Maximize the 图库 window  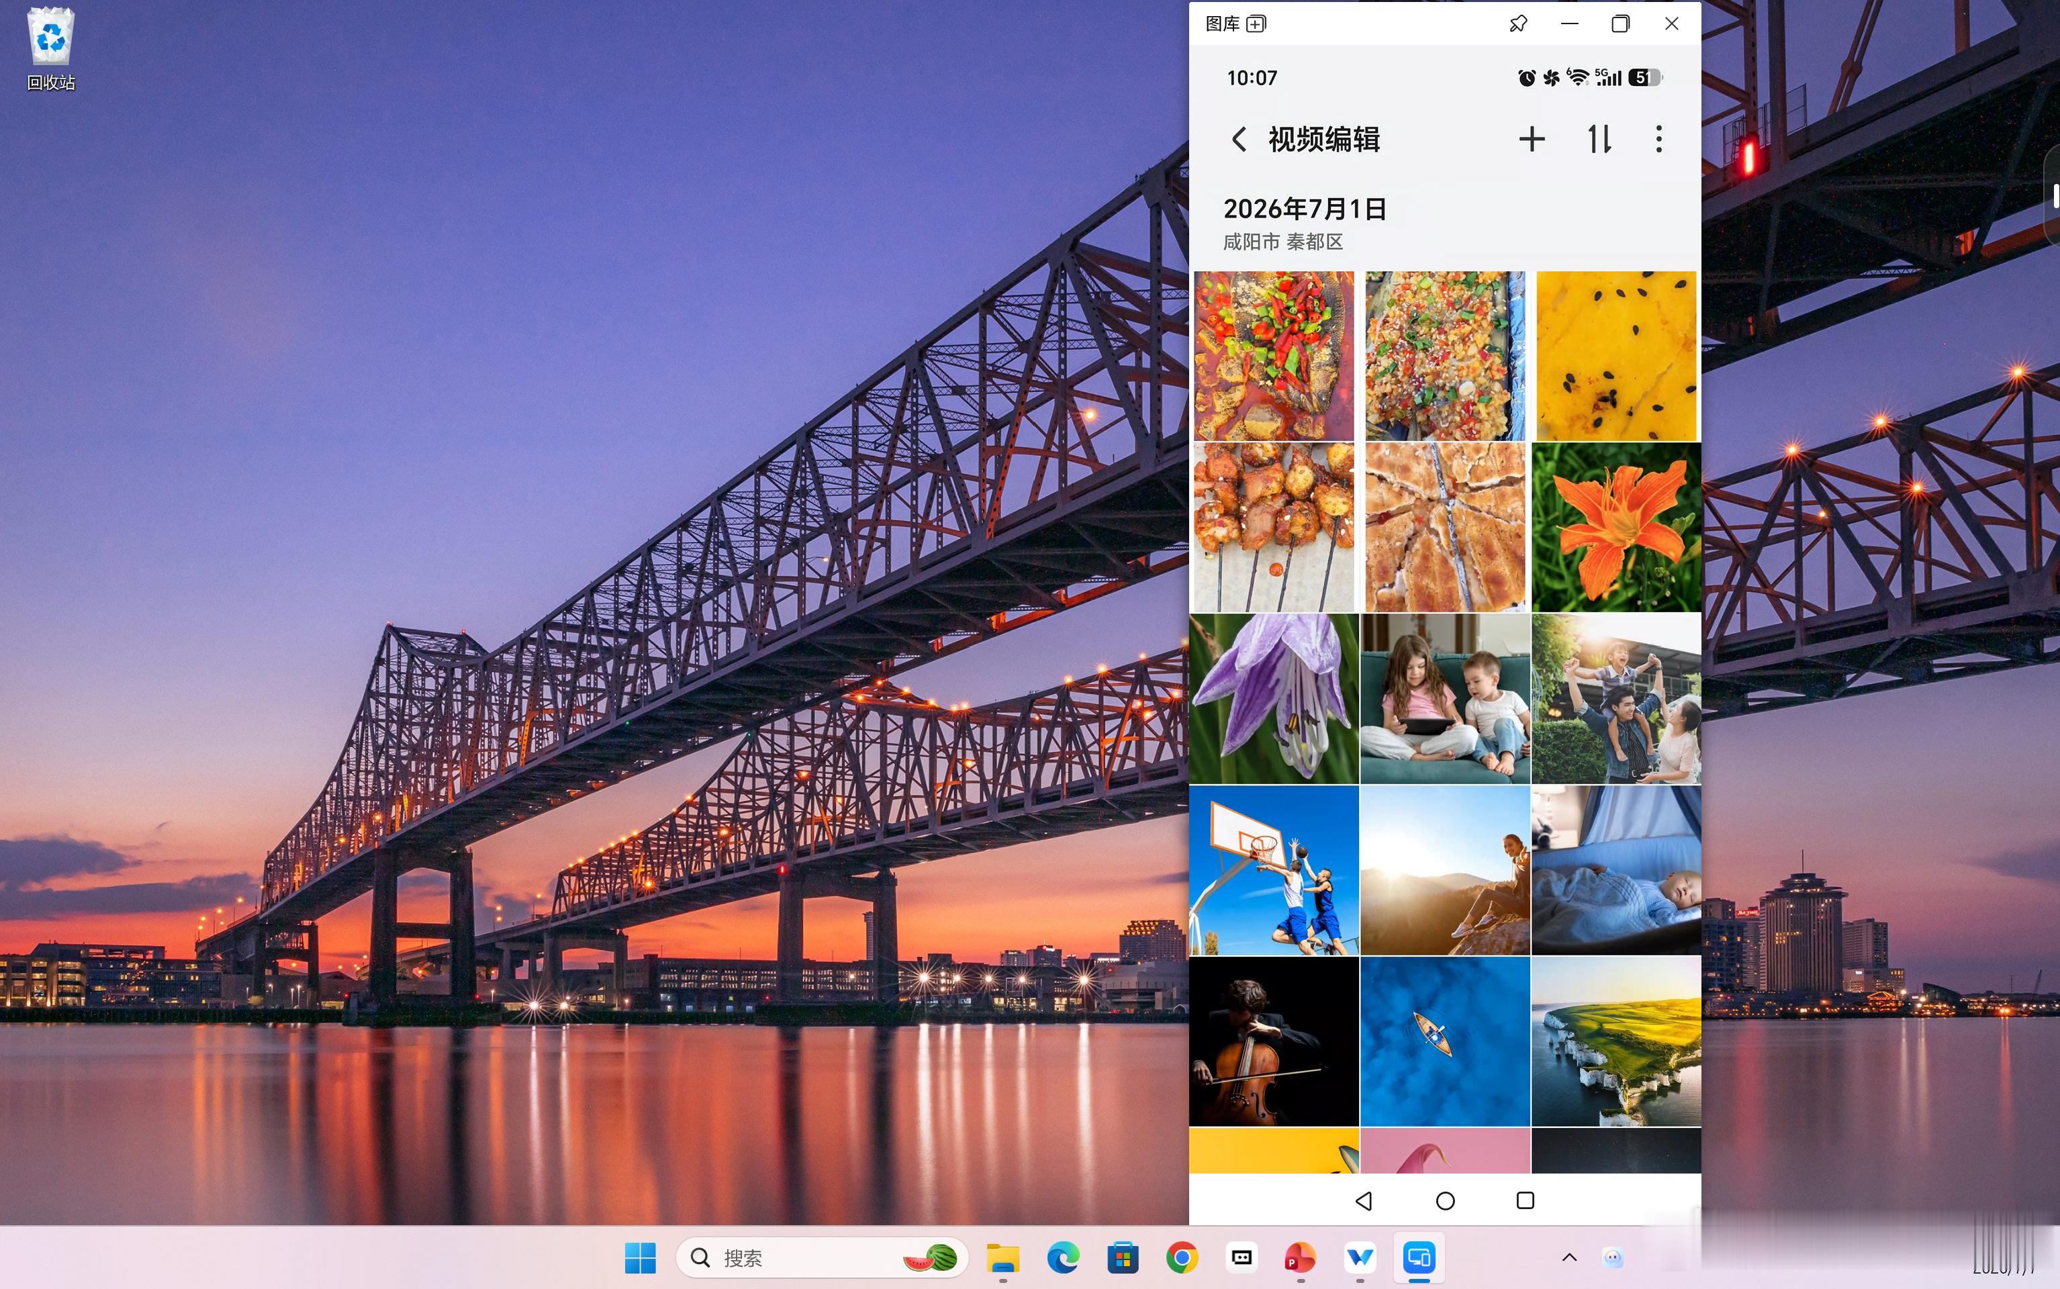pyautogui.click(x=1620, y=24)
